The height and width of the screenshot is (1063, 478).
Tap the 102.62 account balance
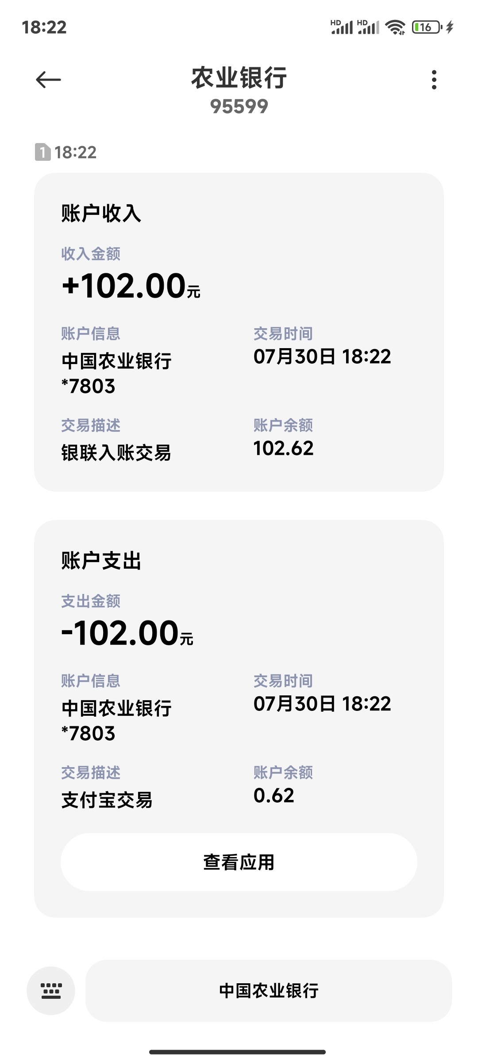283,448
